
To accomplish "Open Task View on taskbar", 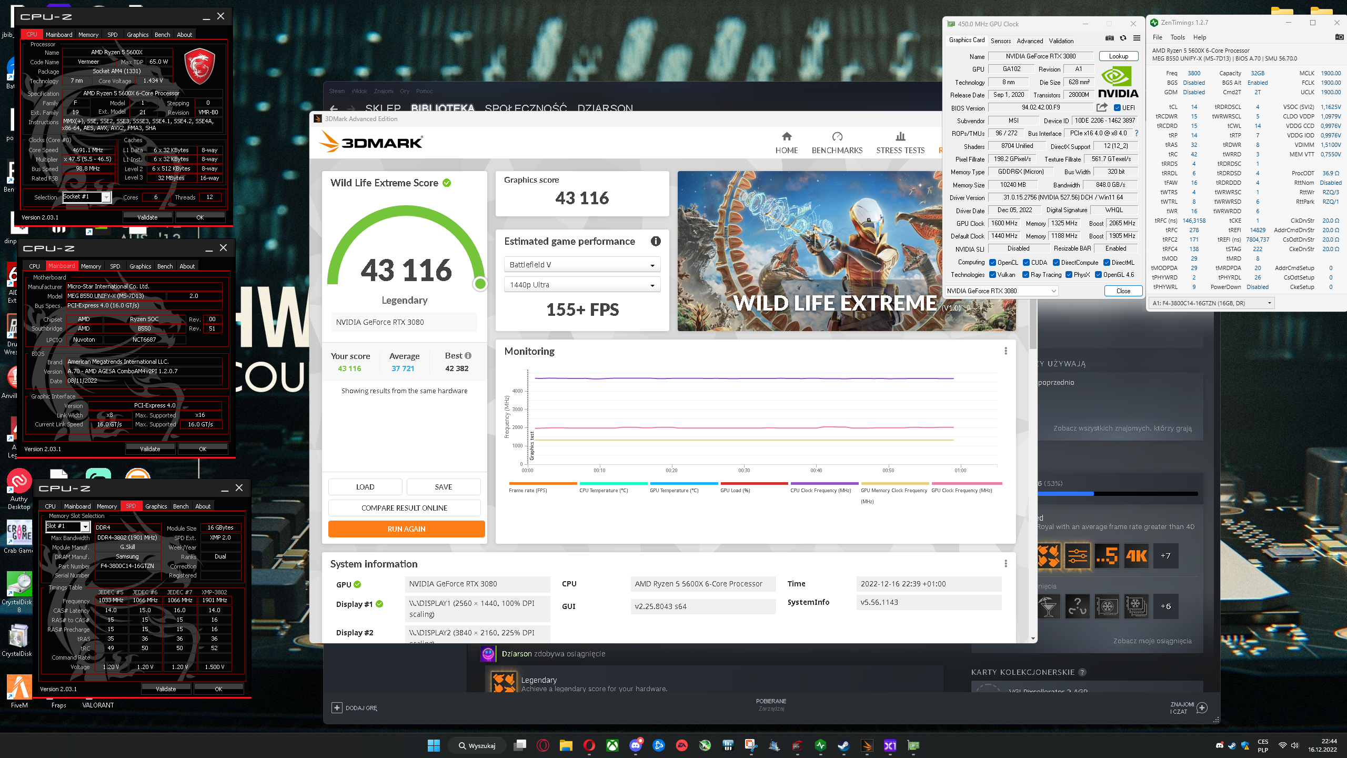I will pyautogui.click(x=520, y=745).
